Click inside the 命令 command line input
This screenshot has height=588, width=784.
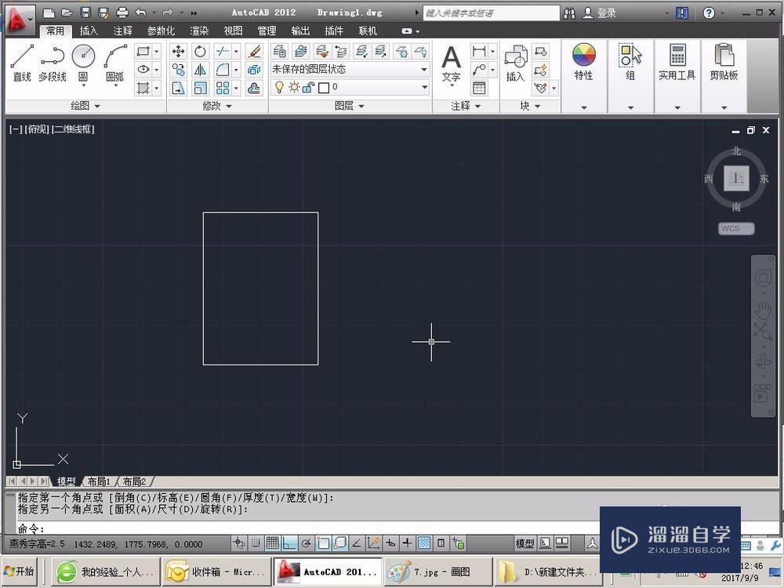[x=157, y=529]
